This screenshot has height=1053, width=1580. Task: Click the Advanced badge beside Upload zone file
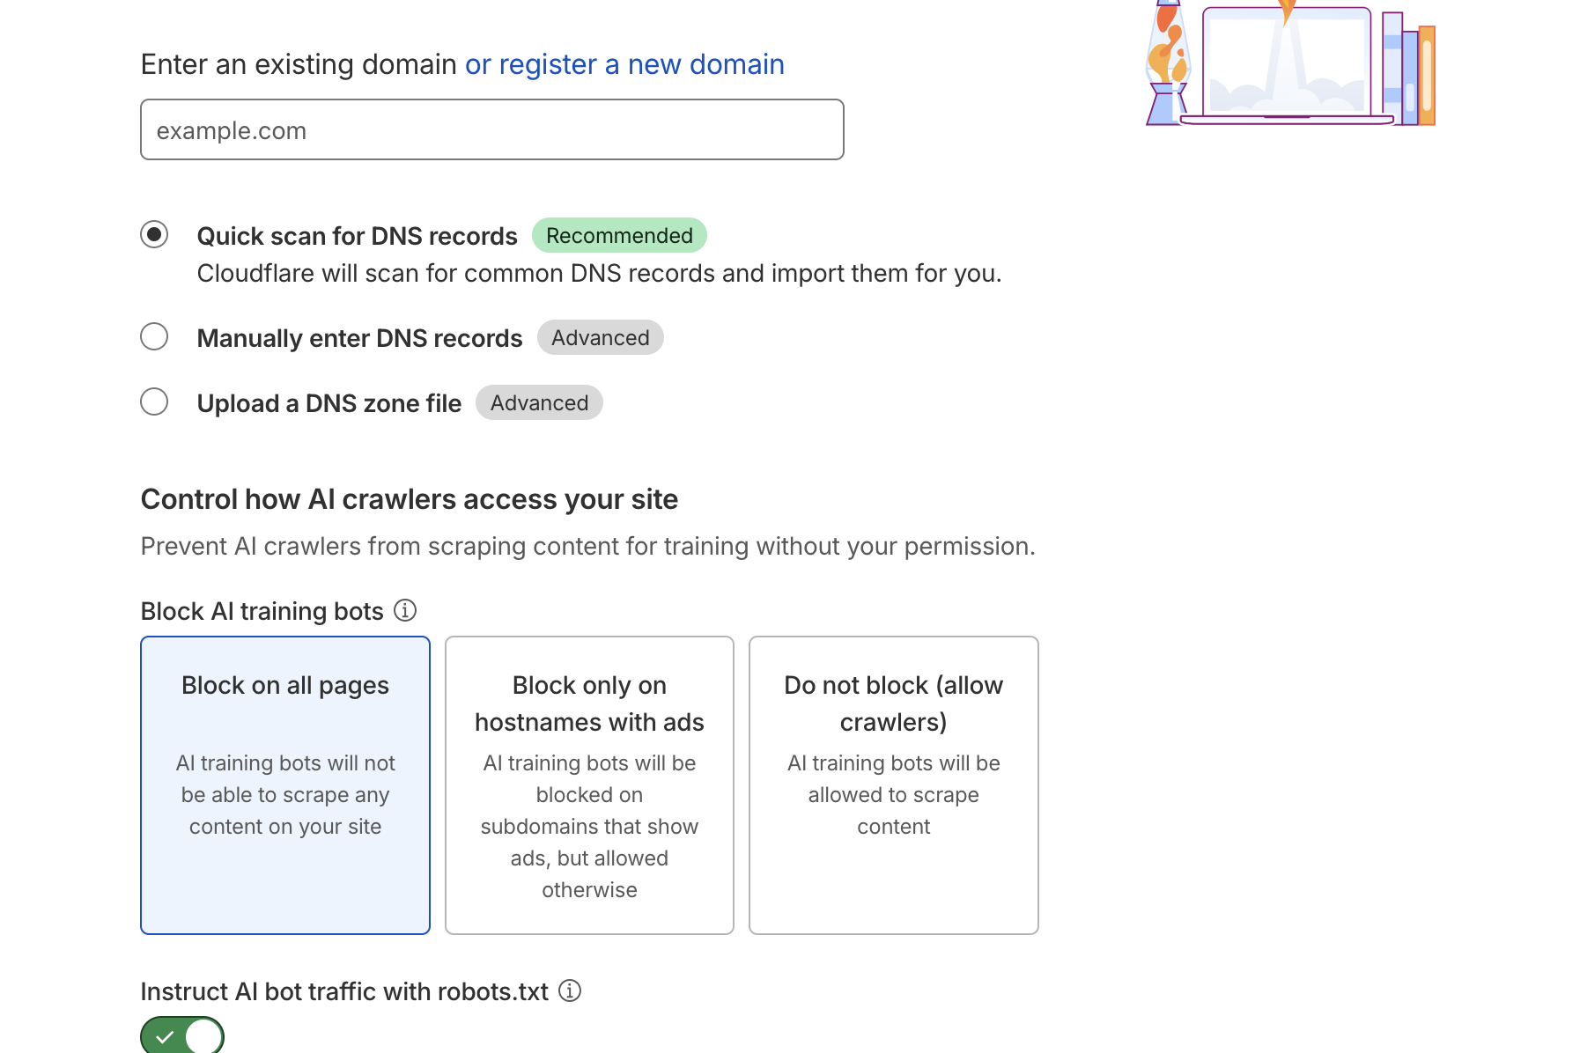tap(539, 402)
